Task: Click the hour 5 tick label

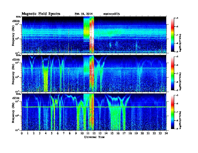Action: tap(52, 133)
